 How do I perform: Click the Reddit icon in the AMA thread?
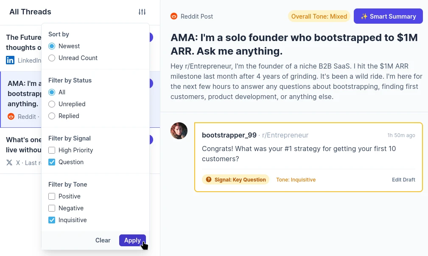11,116
